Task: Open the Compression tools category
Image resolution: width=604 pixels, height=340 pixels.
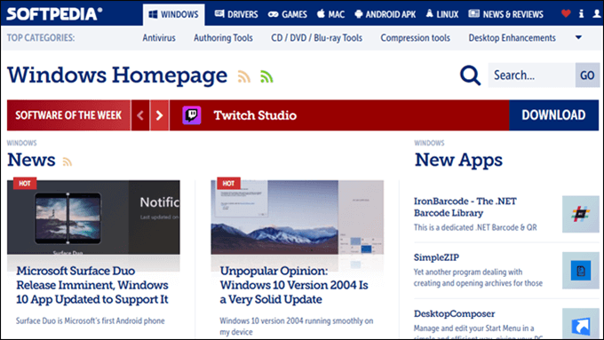Action: [x=416, y=38]
